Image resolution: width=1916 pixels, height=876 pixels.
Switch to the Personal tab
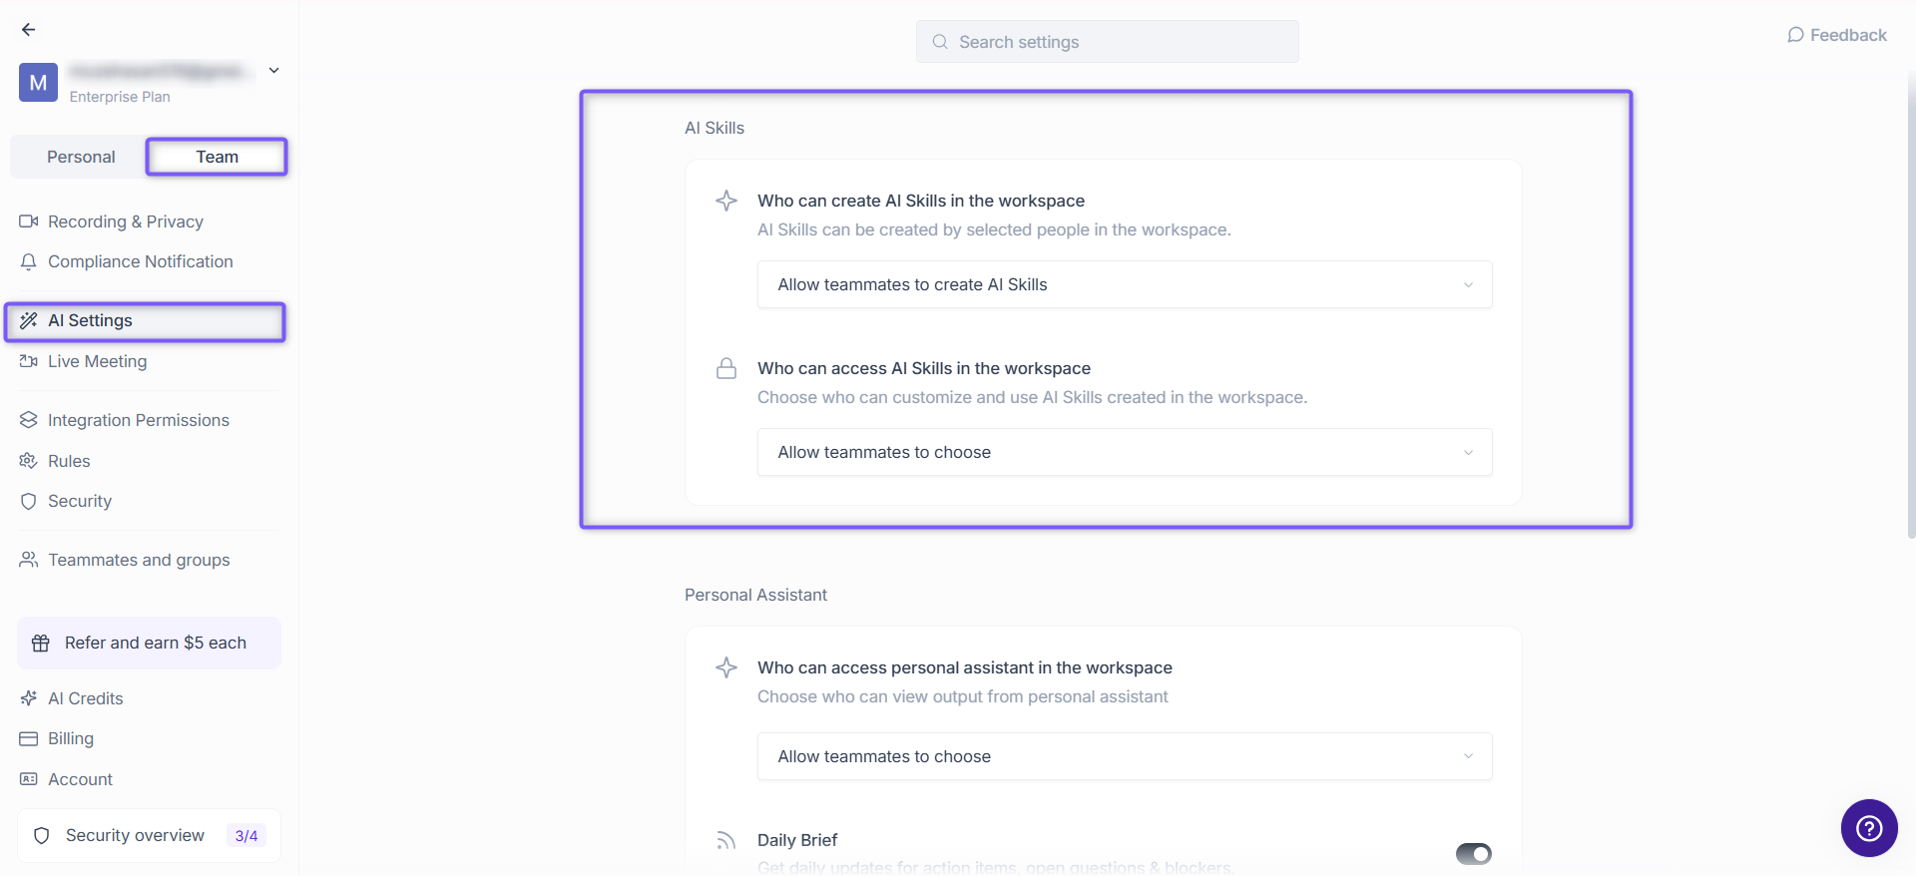pos(81,157)
